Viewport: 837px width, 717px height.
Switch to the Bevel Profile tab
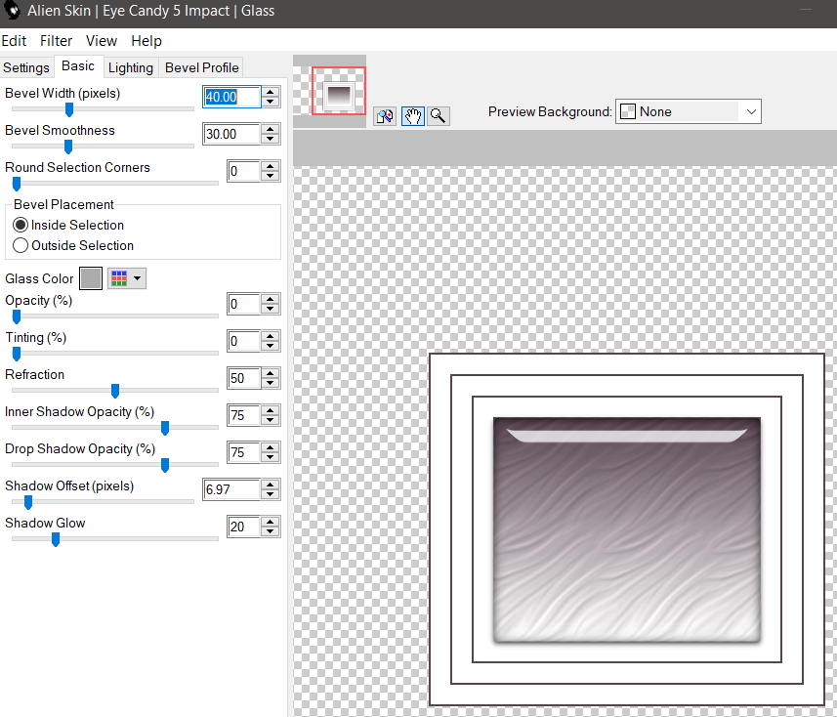click(x=201, y=67)
